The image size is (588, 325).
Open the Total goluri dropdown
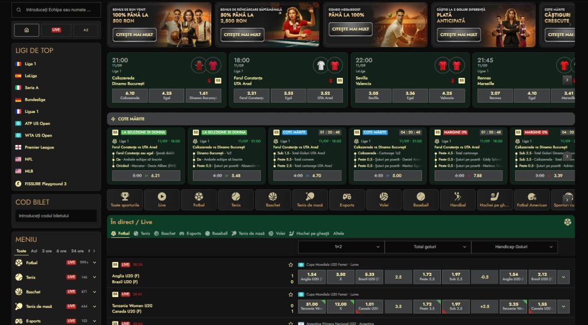point(427,246)
